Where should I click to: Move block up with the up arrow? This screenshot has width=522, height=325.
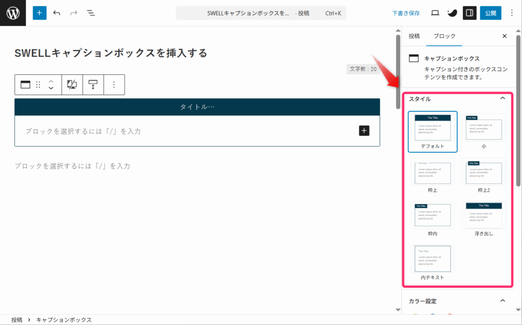[51, 81]
